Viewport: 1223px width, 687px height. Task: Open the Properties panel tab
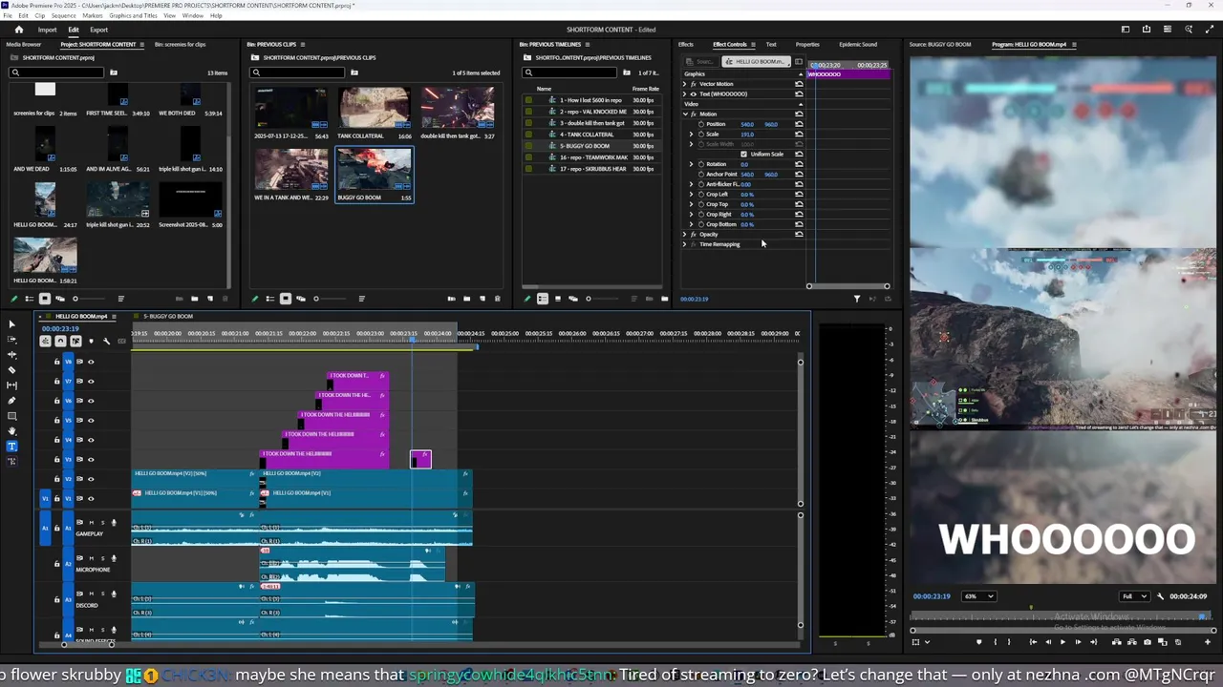(x=807, y=44)
